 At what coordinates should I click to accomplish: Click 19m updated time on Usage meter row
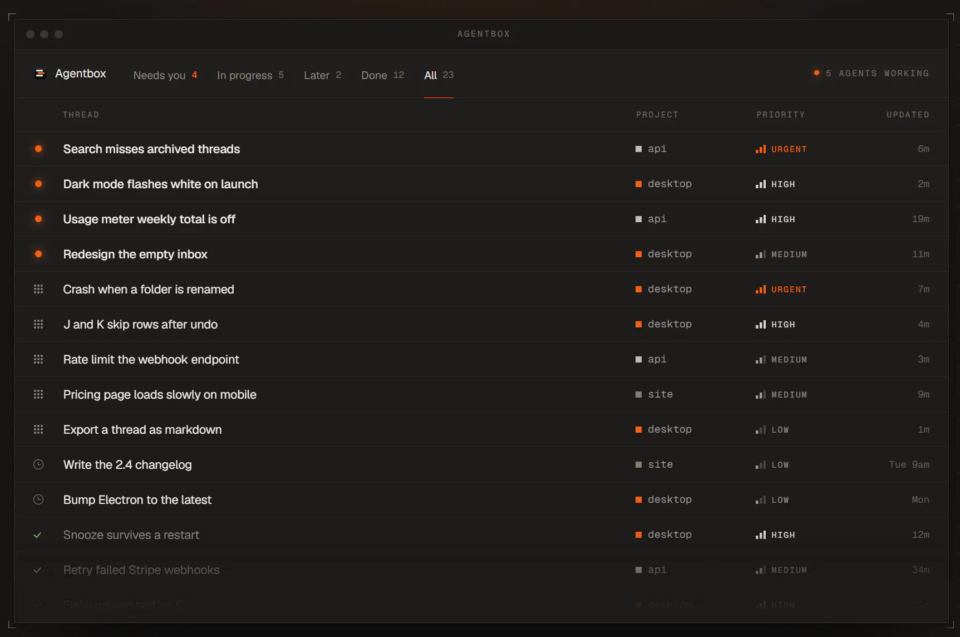920,219
